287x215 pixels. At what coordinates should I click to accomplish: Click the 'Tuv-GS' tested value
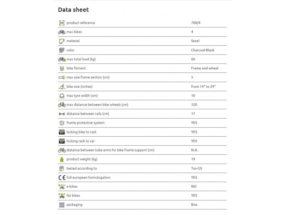pyautogui.click(x=196, y=169)
